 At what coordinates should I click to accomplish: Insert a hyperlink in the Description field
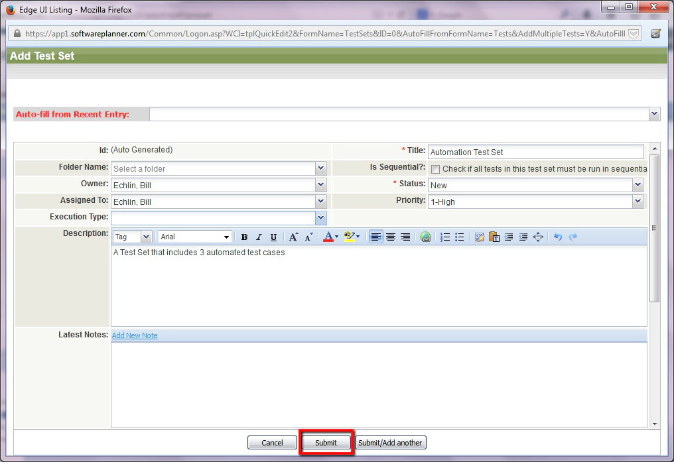[425, 237]
